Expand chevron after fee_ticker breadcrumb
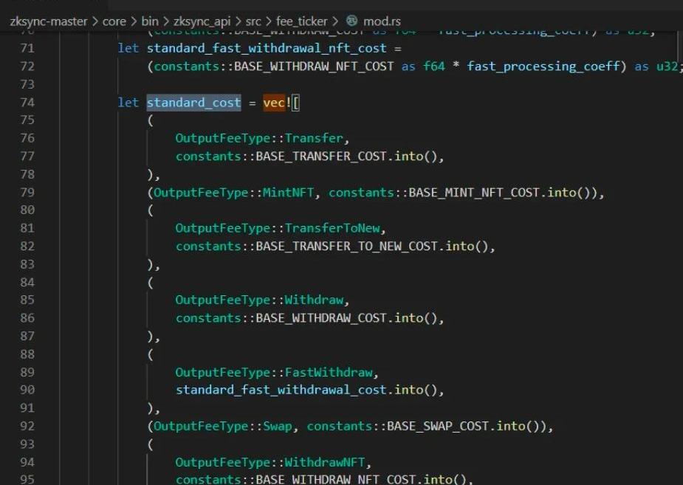The width and height of the screenshot is (683, 485). 334,21
